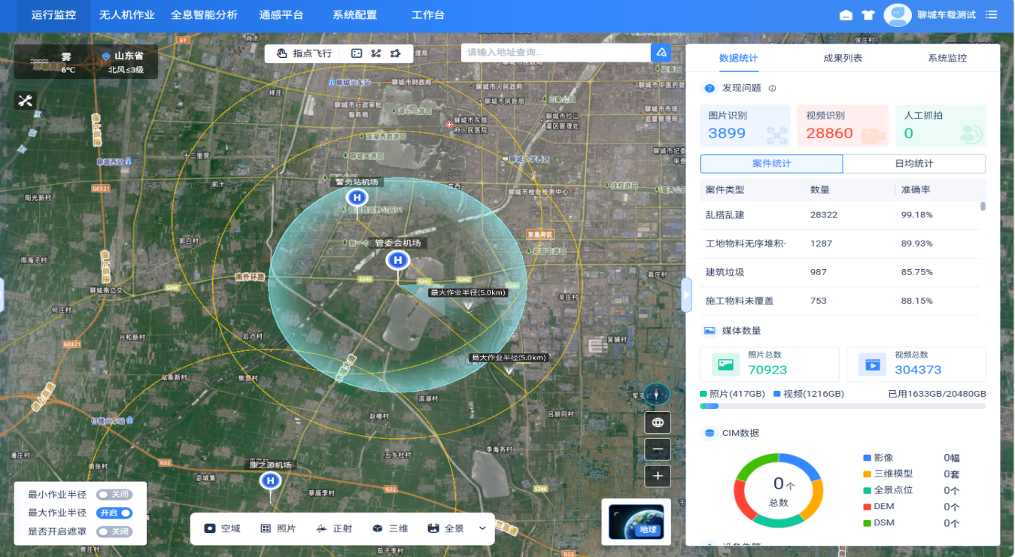
Task: Open the tools wrench icon on the map
Action: pyautogui.click(x=25, y=101)
